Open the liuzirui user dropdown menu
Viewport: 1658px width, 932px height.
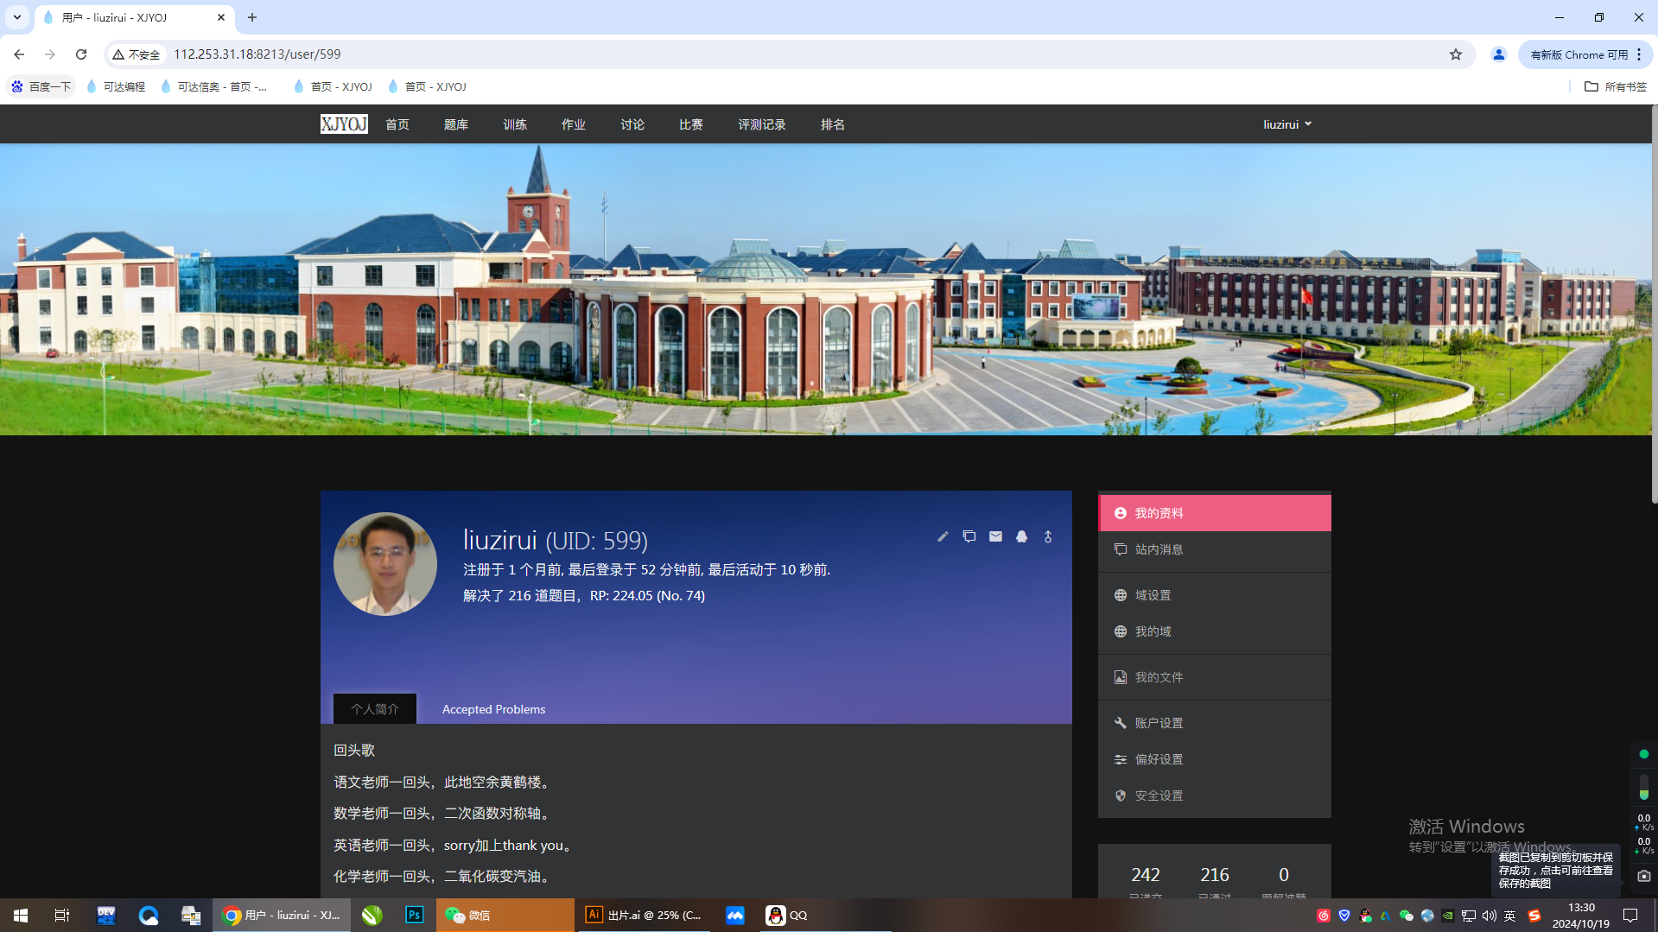pyautogui.click(x=1287, y=124)
